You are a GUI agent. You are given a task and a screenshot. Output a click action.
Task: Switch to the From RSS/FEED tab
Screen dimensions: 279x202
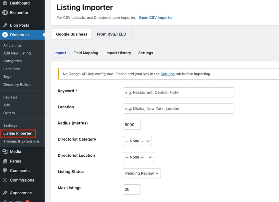111,34
